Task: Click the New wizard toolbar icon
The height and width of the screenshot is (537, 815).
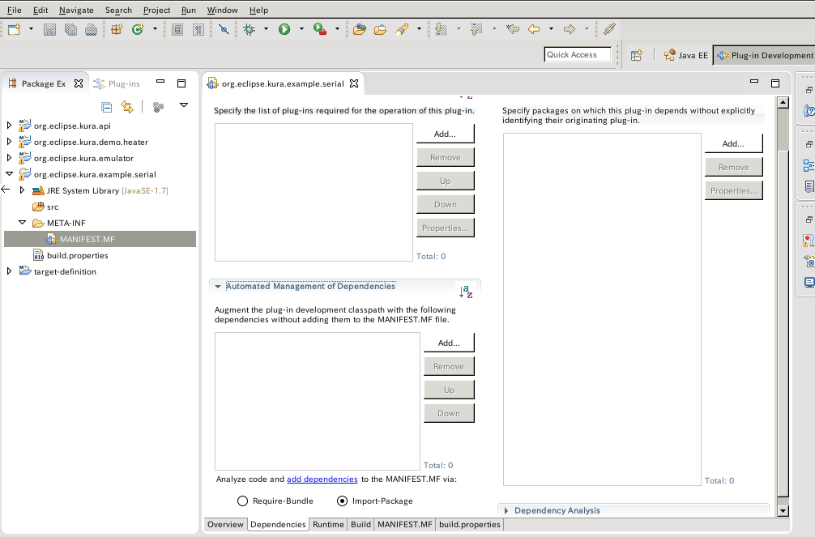Action: (15, 29)
